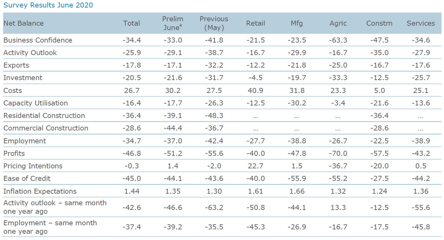This screenshot has height=240, width=444.
Task: Select the 'Business Confidence' row label
Action: (38, 40)
